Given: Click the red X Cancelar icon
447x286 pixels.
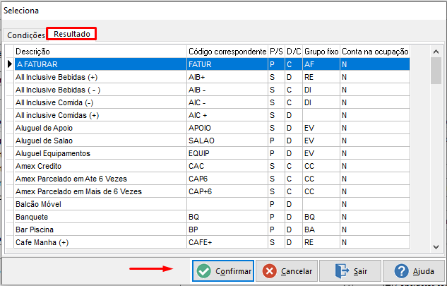Looking at the screenshot, I should [269, 271].
